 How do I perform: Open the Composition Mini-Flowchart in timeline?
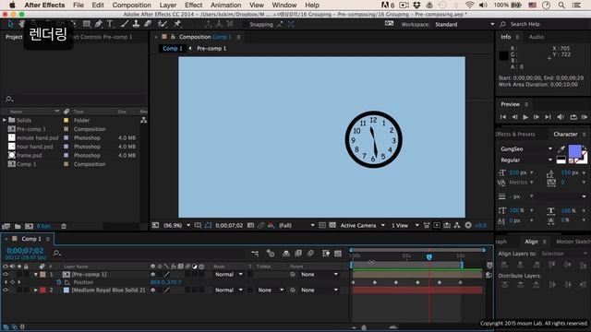point(255,254)
